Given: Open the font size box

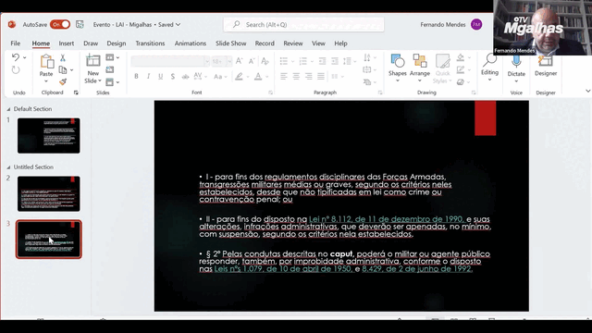Looking at the screenshot, I should 221,61.
